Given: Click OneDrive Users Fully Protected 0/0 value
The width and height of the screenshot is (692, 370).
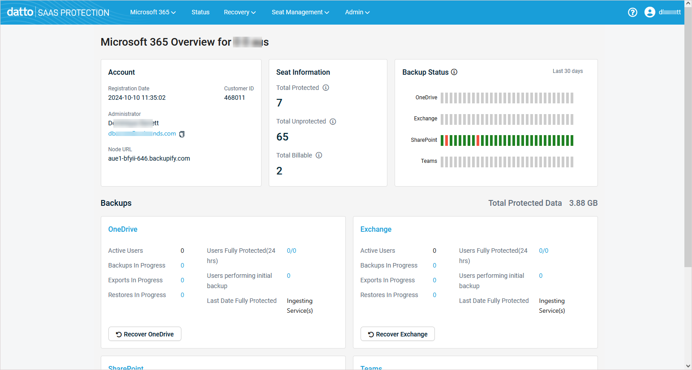Looking at the screenshot, I should tap(292, 251).
